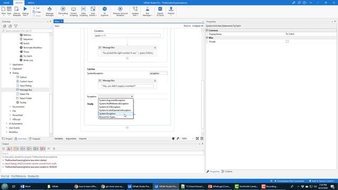Screen dimensions: 338x190
Task: Switch to the Snippets panel tab
Action: click(x=35, y=139)
